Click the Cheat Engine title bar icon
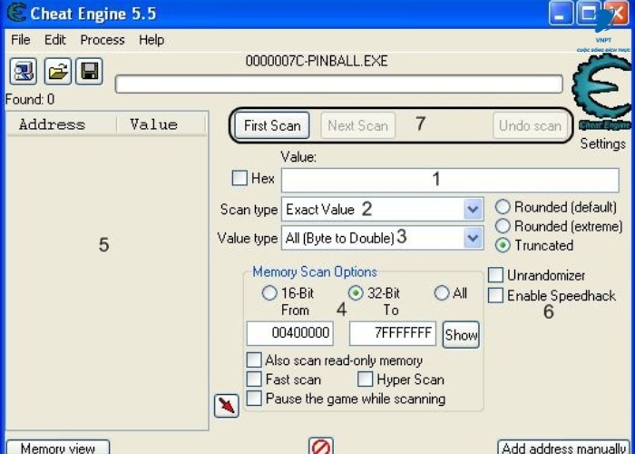Image resolution: width=635 pixels, height=454 pixels. pos(16,13)
